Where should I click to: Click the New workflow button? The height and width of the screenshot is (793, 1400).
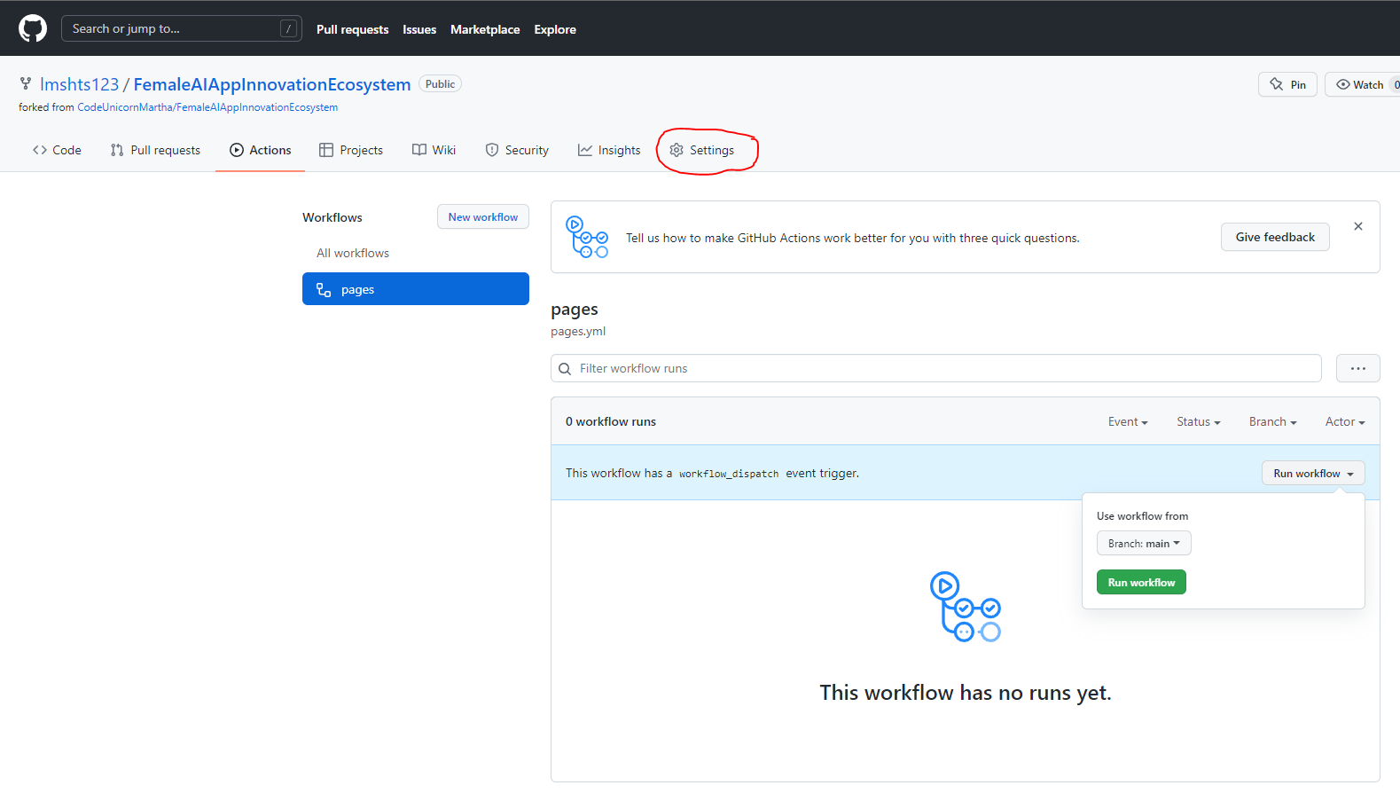coord(482,217)
